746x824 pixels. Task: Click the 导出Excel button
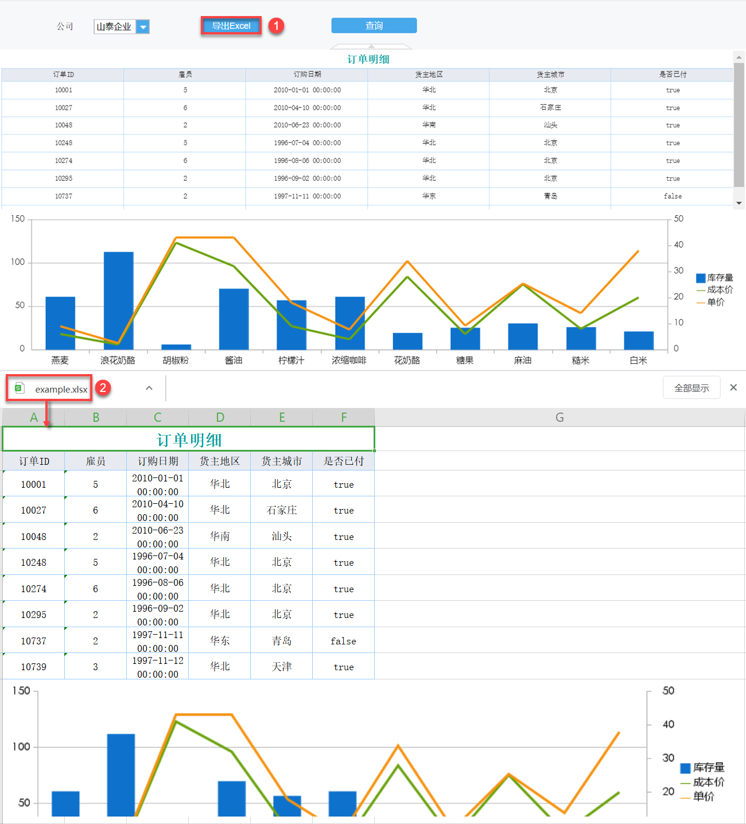point(231,26)
